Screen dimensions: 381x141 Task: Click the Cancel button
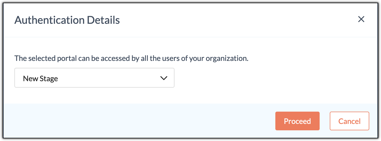pyautogui.click(x=350, y=121)
